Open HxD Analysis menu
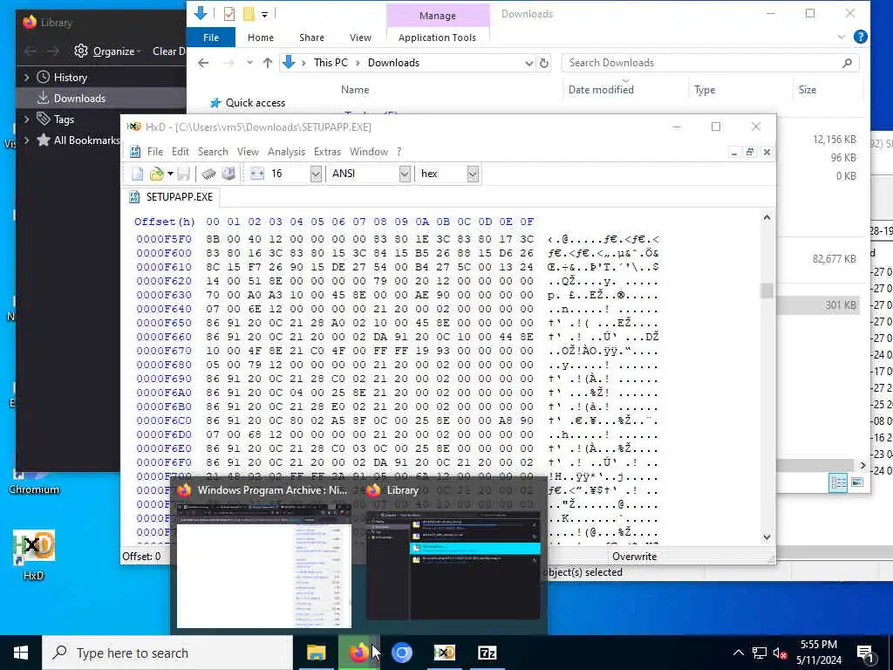Viewport: 893px width, 670px height. pyautogui.click(x=286, y=152)
